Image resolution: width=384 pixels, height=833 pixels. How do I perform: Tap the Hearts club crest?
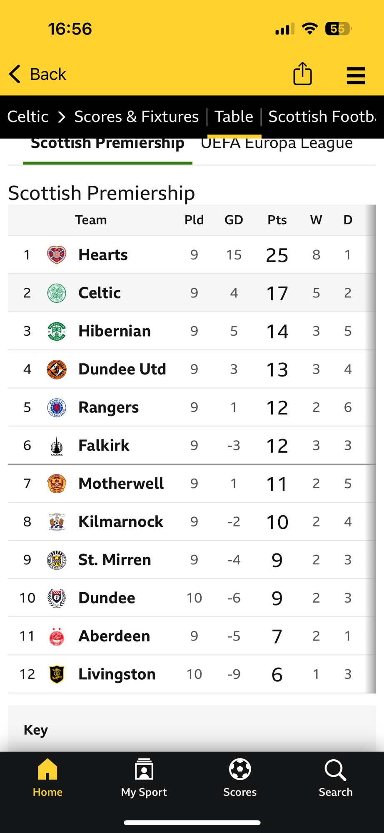(x=57, y=255)
